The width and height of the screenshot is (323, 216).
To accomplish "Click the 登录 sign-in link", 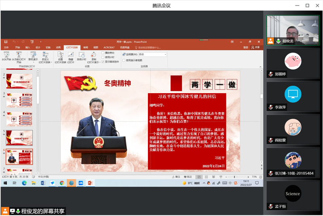I will (x=246, y=47).
